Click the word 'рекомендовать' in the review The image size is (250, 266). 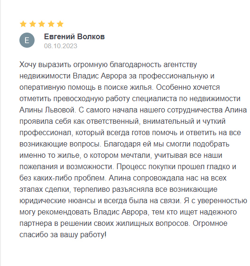pos(64,212)
